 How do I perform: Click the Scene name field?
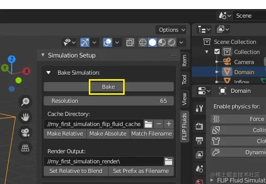[x=249, y=16]
